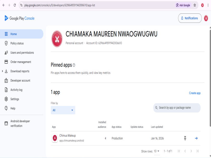Viewport: 211px width, 158px height.
Task: Click the Download reports download icon
Action: (6, 71)
